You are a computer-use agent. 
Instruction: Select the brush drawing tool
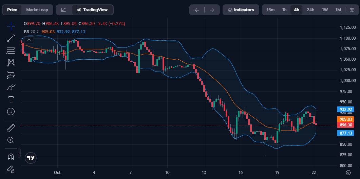pos(11,87)
